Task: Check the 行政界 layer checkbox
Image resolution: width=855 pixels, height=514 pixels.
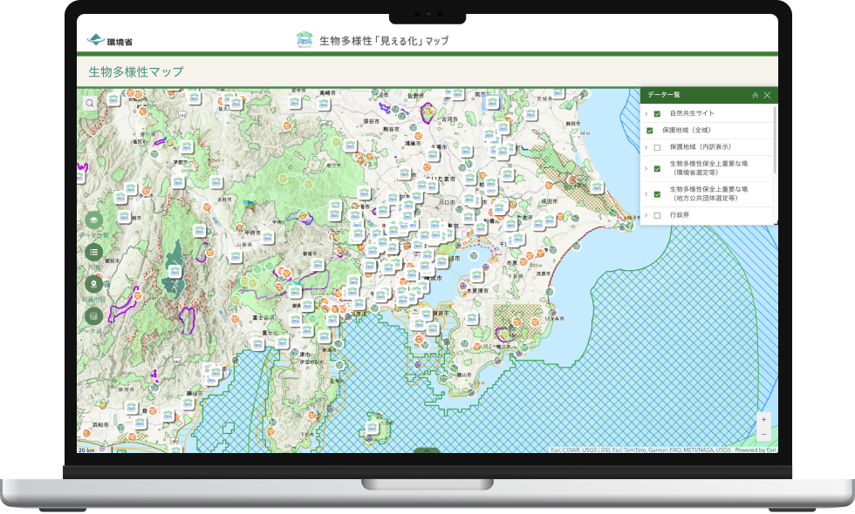Action: [x=657, y=215]
